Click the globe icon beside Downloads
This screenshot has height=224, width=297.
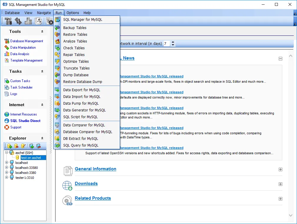click(67, 186)
